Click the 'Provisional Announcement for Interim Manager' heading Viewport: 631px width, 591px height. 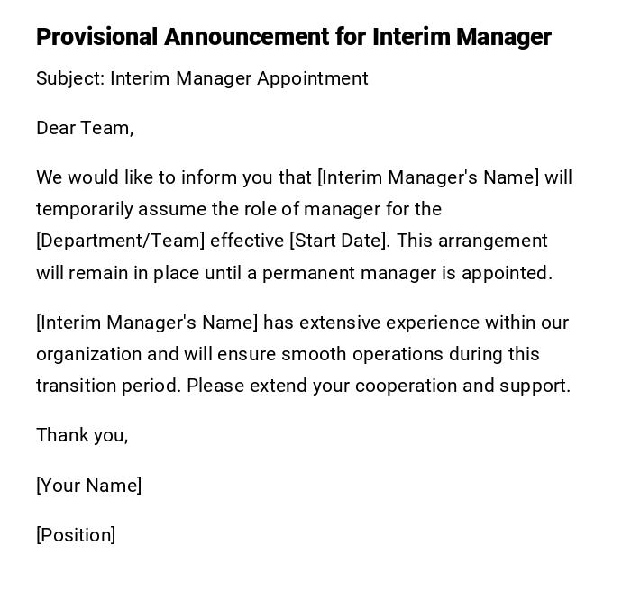point(293,37)
